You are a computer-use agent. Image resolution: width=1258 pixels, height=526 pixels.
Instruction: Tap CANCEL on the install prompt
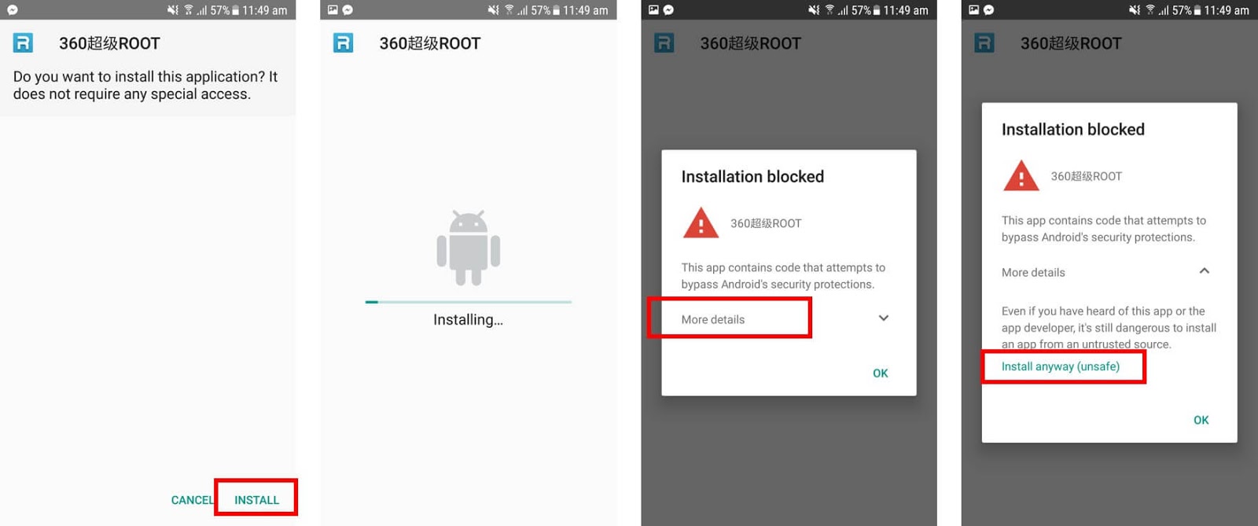(193, 500)
